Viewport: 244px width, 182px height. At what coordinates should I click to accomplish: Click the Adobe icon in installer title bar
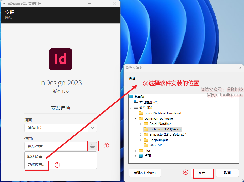click(4, 3)
